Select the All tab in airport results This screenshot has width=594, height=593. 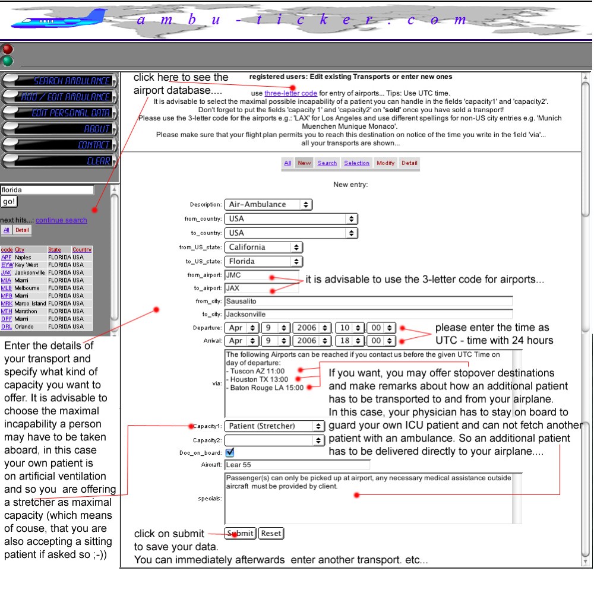point(7,230)
